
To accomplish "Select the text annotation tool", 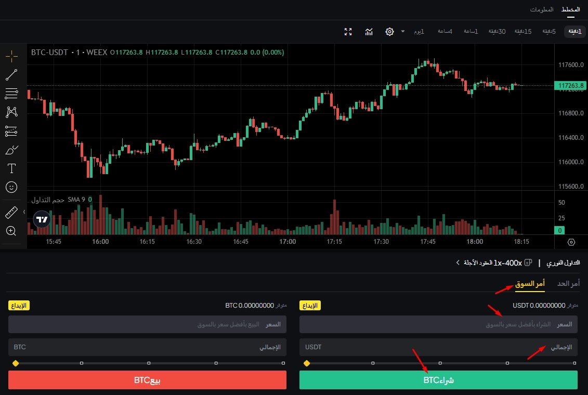I will 11,168.
